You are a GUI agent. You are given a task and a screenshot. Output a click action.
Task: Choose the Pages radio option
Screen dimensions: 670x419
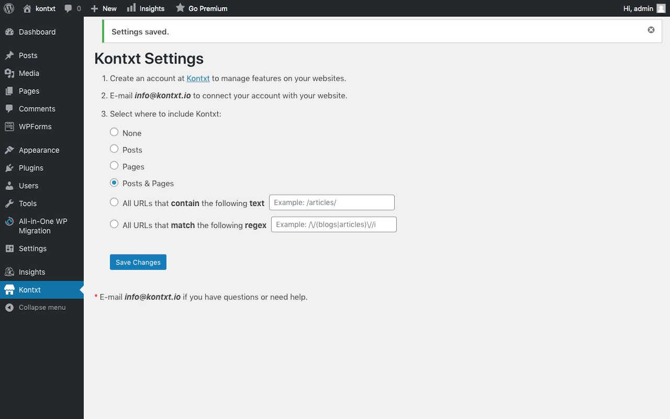[x=114, y=166]
